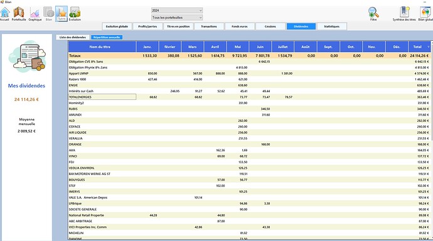This screenshot has width=433, height=241.
Task: Open the Graphique chart icon
Action: coord(35,14)
